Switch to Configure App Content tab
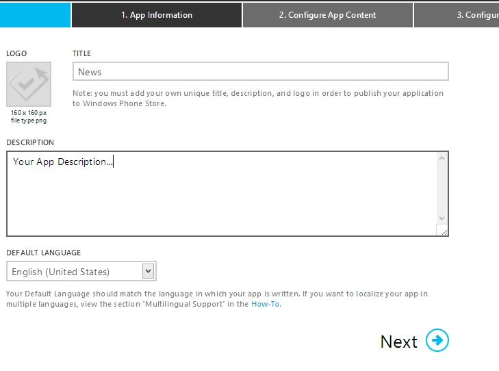Viewport: 499px width, 371px height. [x=328, y=15]
